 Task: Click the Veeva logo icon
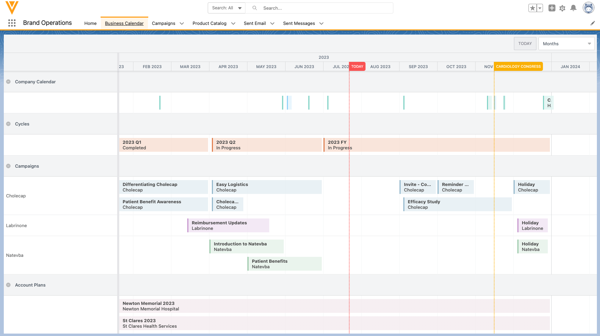12,8
